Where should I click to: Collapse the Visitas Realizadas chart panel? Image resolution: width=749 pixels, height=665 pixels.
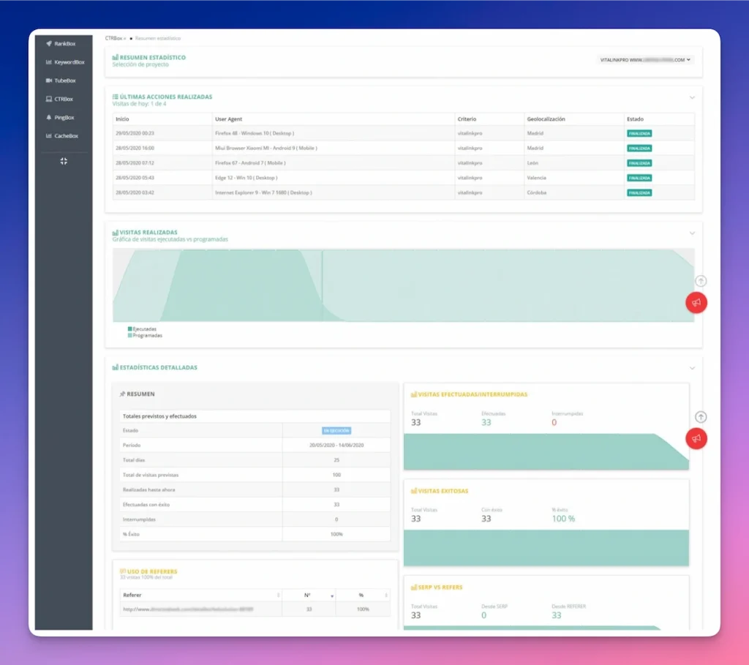[692, 233]
